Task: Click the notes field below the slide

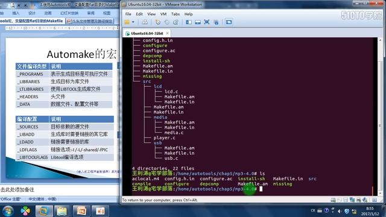Action: point(60,190)
